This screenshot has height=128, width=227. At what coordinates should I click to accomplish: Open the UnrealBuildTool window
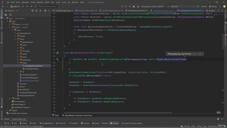pyautogui.click(x=46, y=123)
